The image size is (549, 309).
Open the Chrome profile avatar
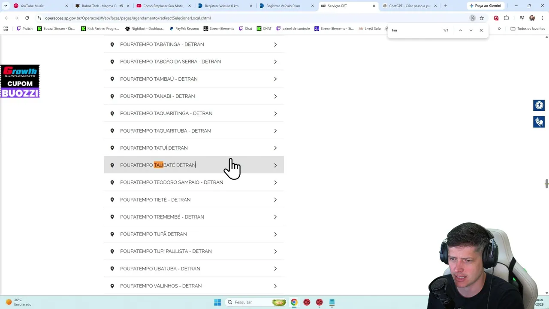pyautogui.click(x=532, y=18)
